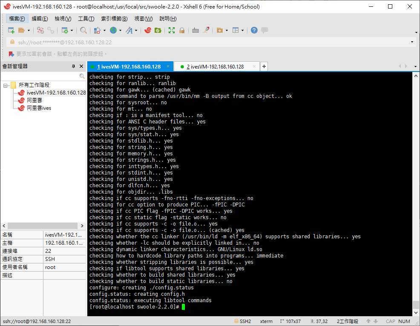
Task: Expand the Encoding globe dropdown arrow
Action: [120, 31]
